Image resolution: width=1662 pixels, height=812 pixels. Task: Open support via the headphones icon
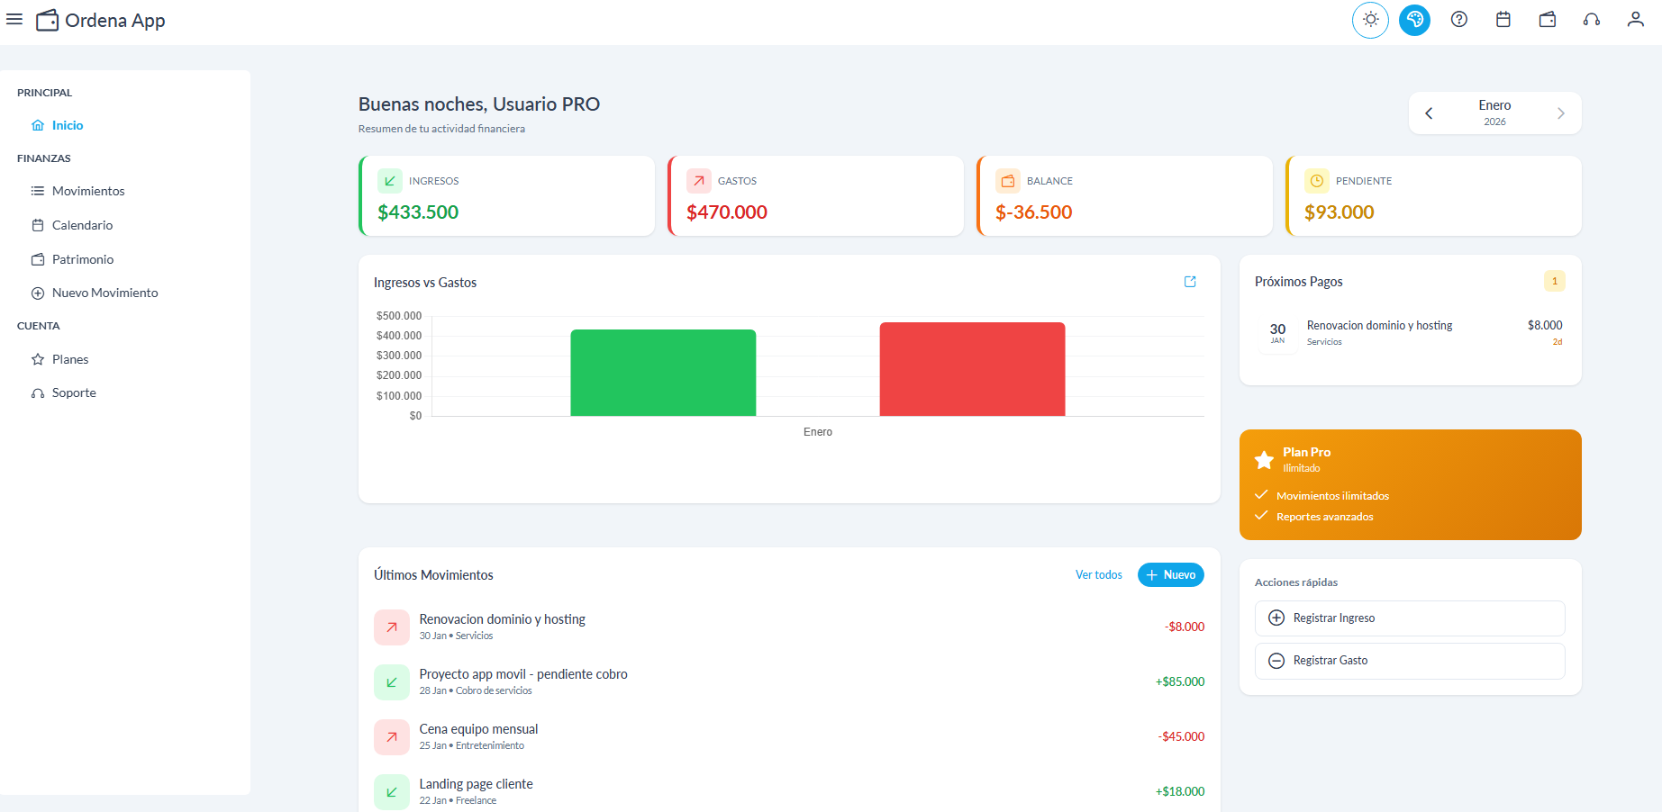[1591, 19]
